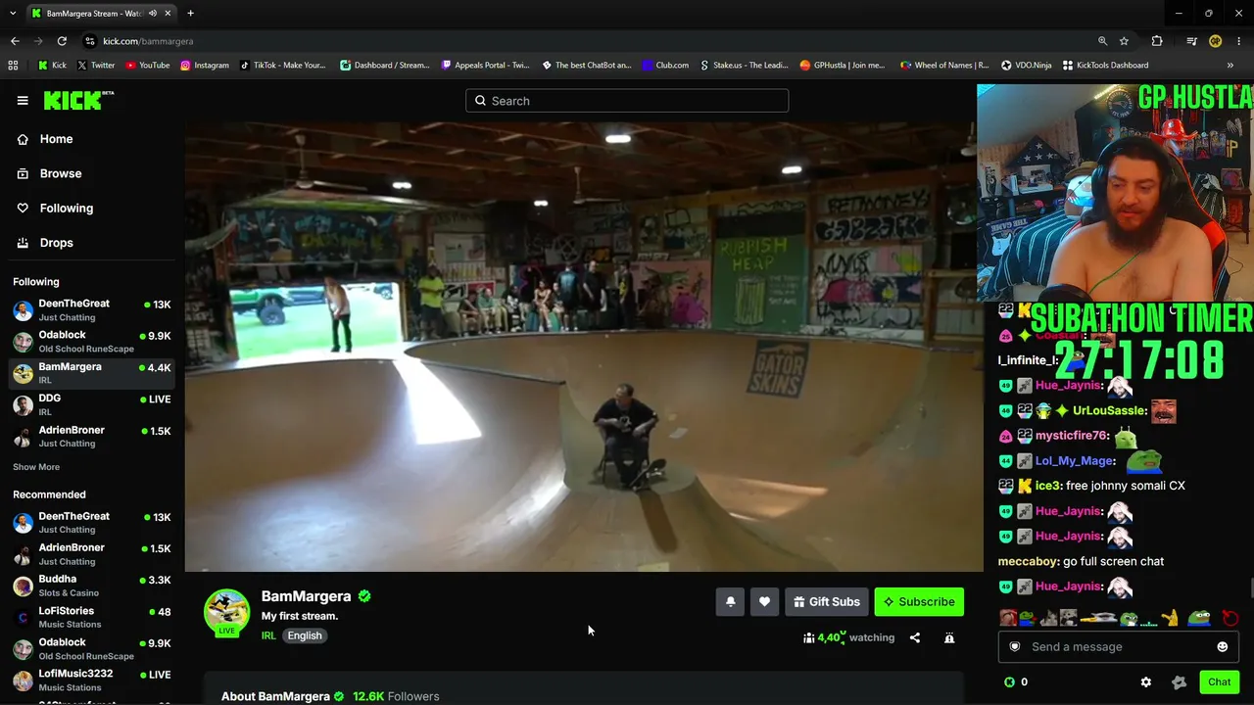This screenshot has width=1254, height=705.
Task: Open the tab search dropdown arrow
Action: click(x=13, y=13)
